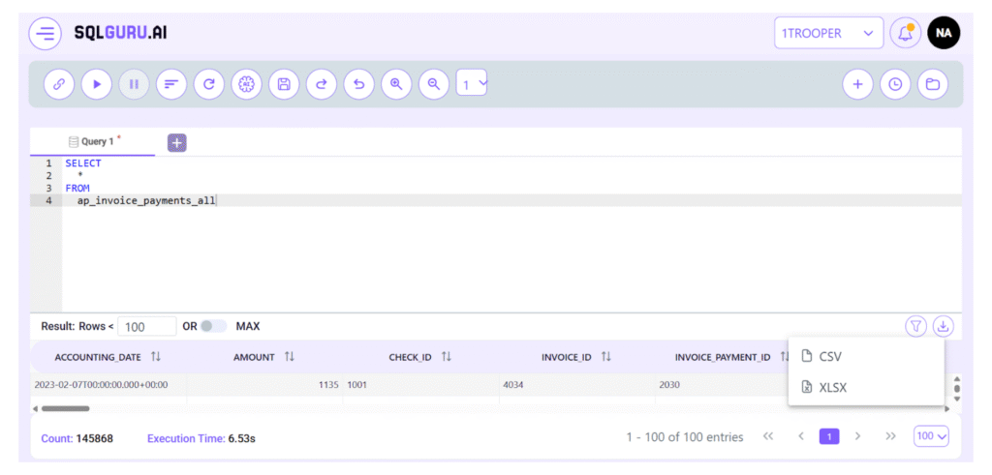Save the query using the floppy disk icon
This screenshot has width=992, height=475.
pyautogui.click(x=284, y=84)
